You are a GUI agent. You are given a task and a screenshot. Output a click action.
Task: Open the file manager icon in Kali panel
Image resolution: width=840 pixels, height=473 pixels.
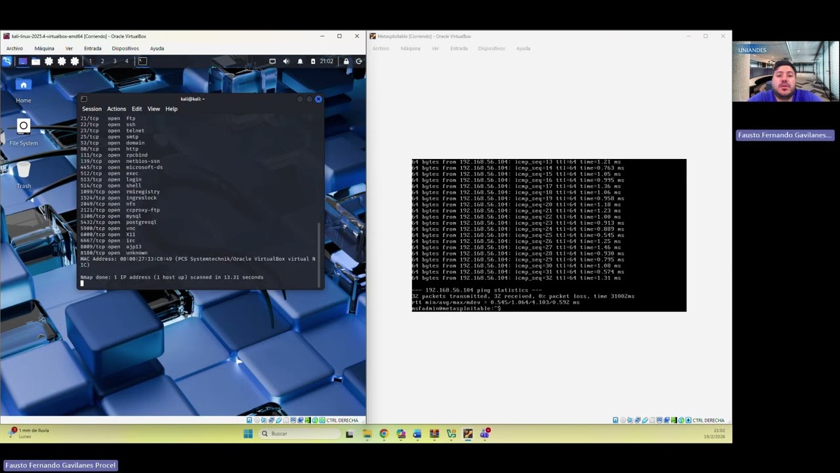(35, 61)
